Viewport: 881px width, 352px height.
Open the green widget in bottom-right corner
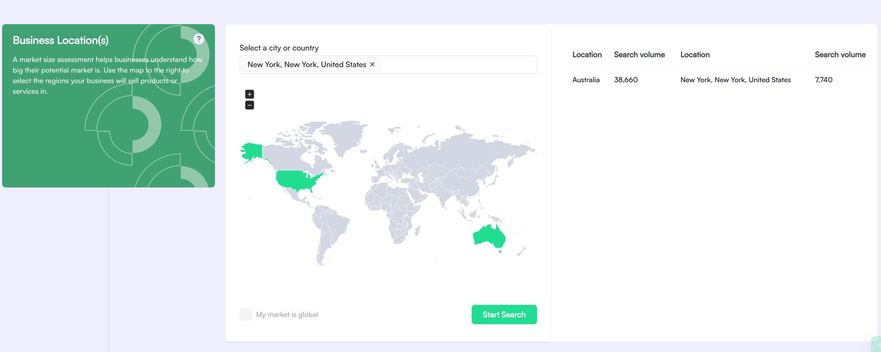[x=876, y=345]
